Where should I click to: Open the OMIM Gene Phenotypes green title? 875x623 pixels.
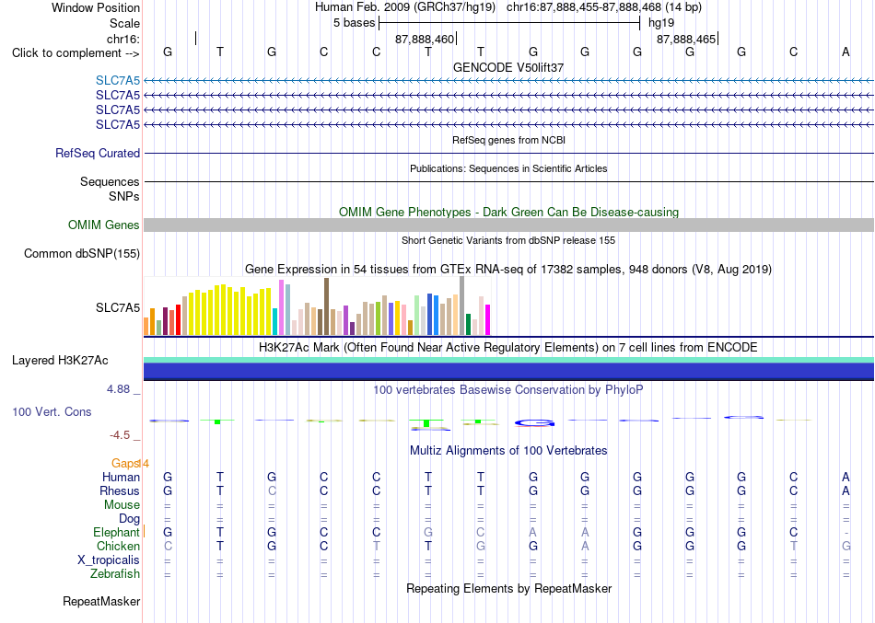coord(509,212)
